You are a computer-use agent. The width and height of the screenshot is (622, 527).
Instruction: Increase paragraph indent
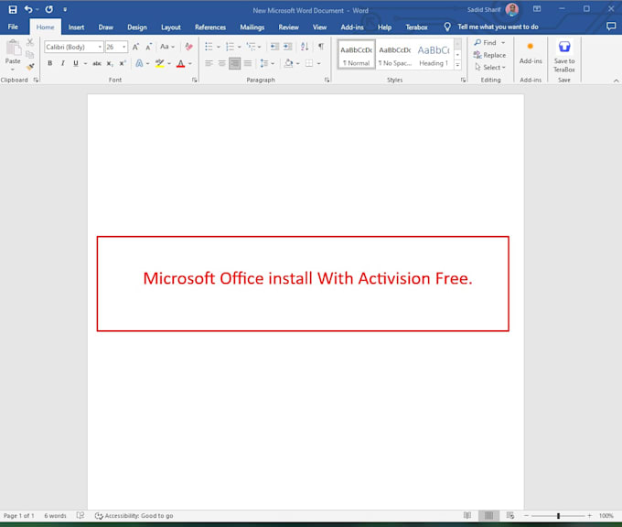(x=288, y=47)
